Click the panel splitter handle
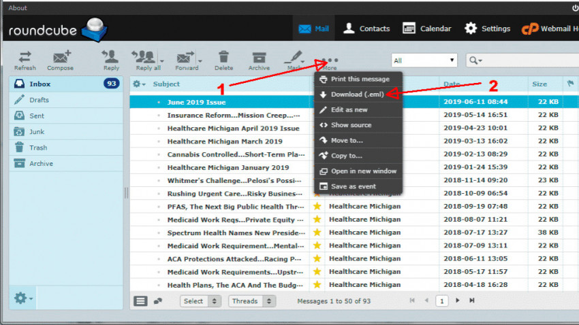This screenshot has width=579, height=325. tap(126, 193)
